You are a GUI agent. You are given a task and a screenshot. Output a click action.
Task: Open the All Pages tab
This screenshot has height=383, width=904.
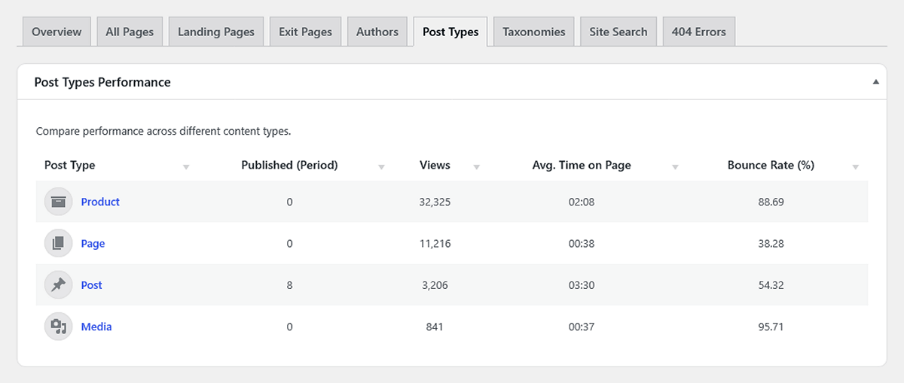pyautogui.click(x=130, y=32)
